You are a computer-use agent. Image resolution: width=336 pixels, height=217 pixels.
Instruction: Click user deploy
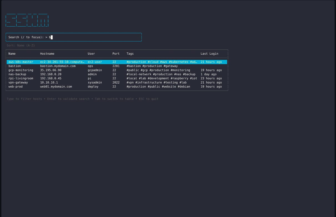pyautogui.click(x=93, y=87)
